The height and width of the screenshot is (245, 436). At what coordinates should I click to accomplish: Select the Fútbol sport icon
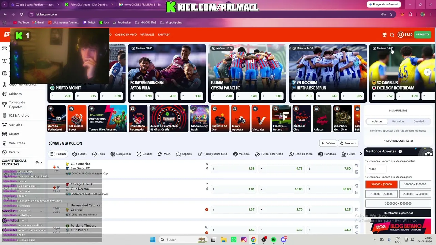coord(74,154)
